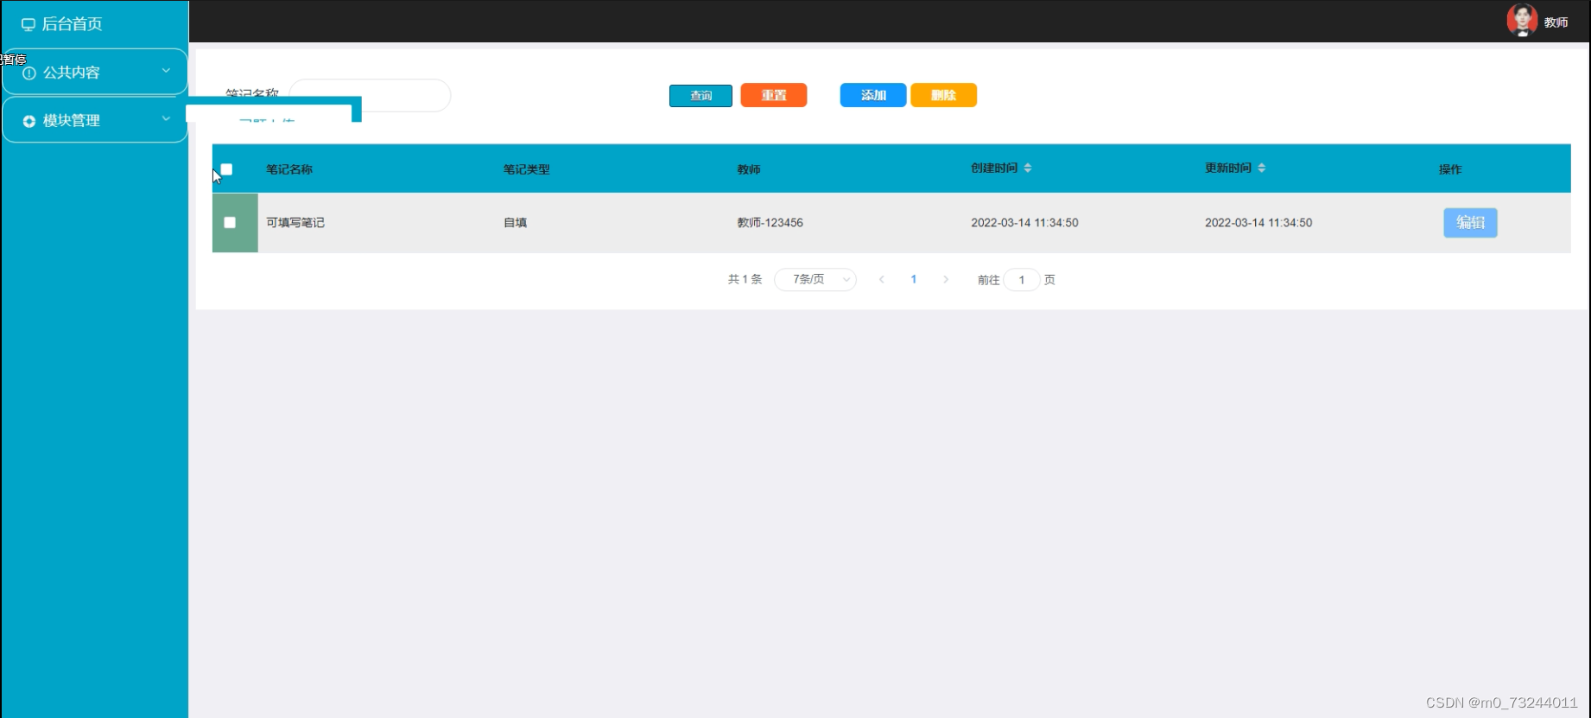Screen dimensions: 1591x718
Task: Focus the 笔记名称 search input
Action: [x=370, y=95]
